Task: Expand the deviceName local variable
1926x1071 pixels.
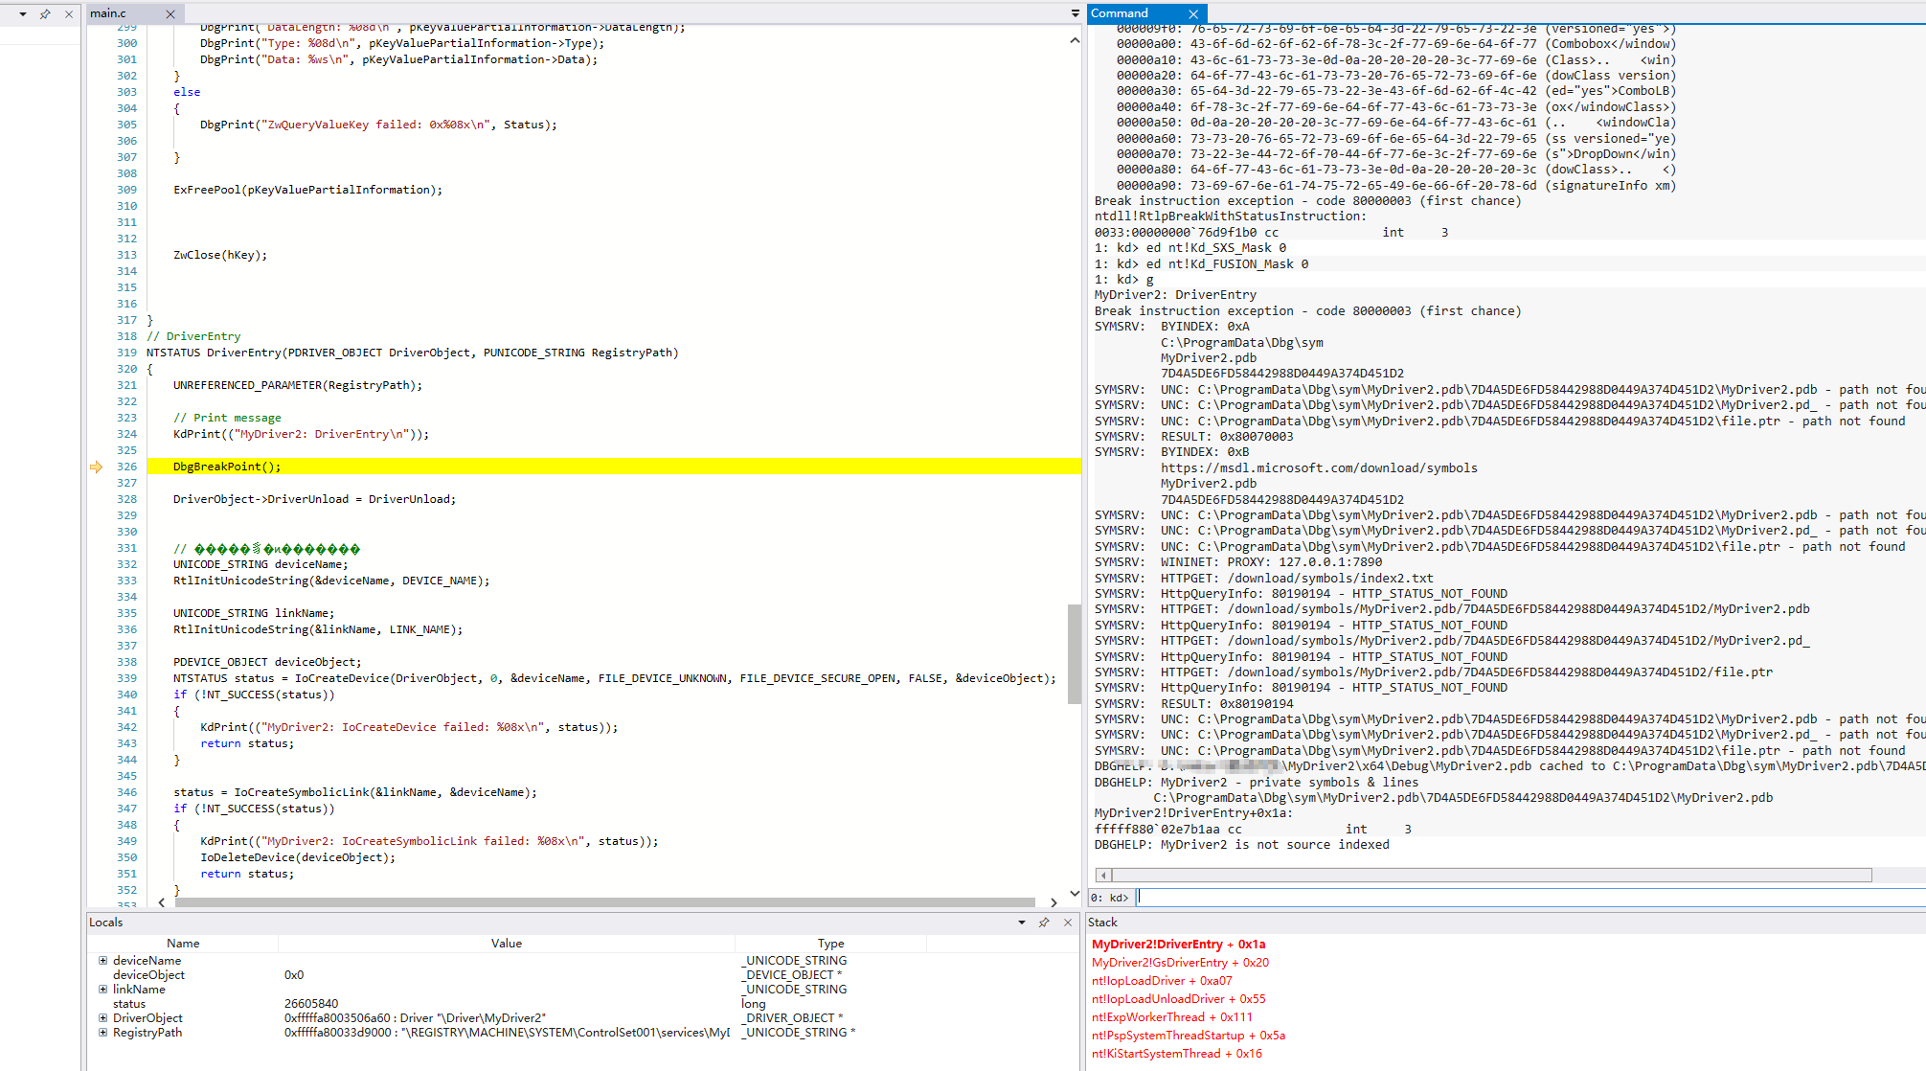Action: pos(102,960)
